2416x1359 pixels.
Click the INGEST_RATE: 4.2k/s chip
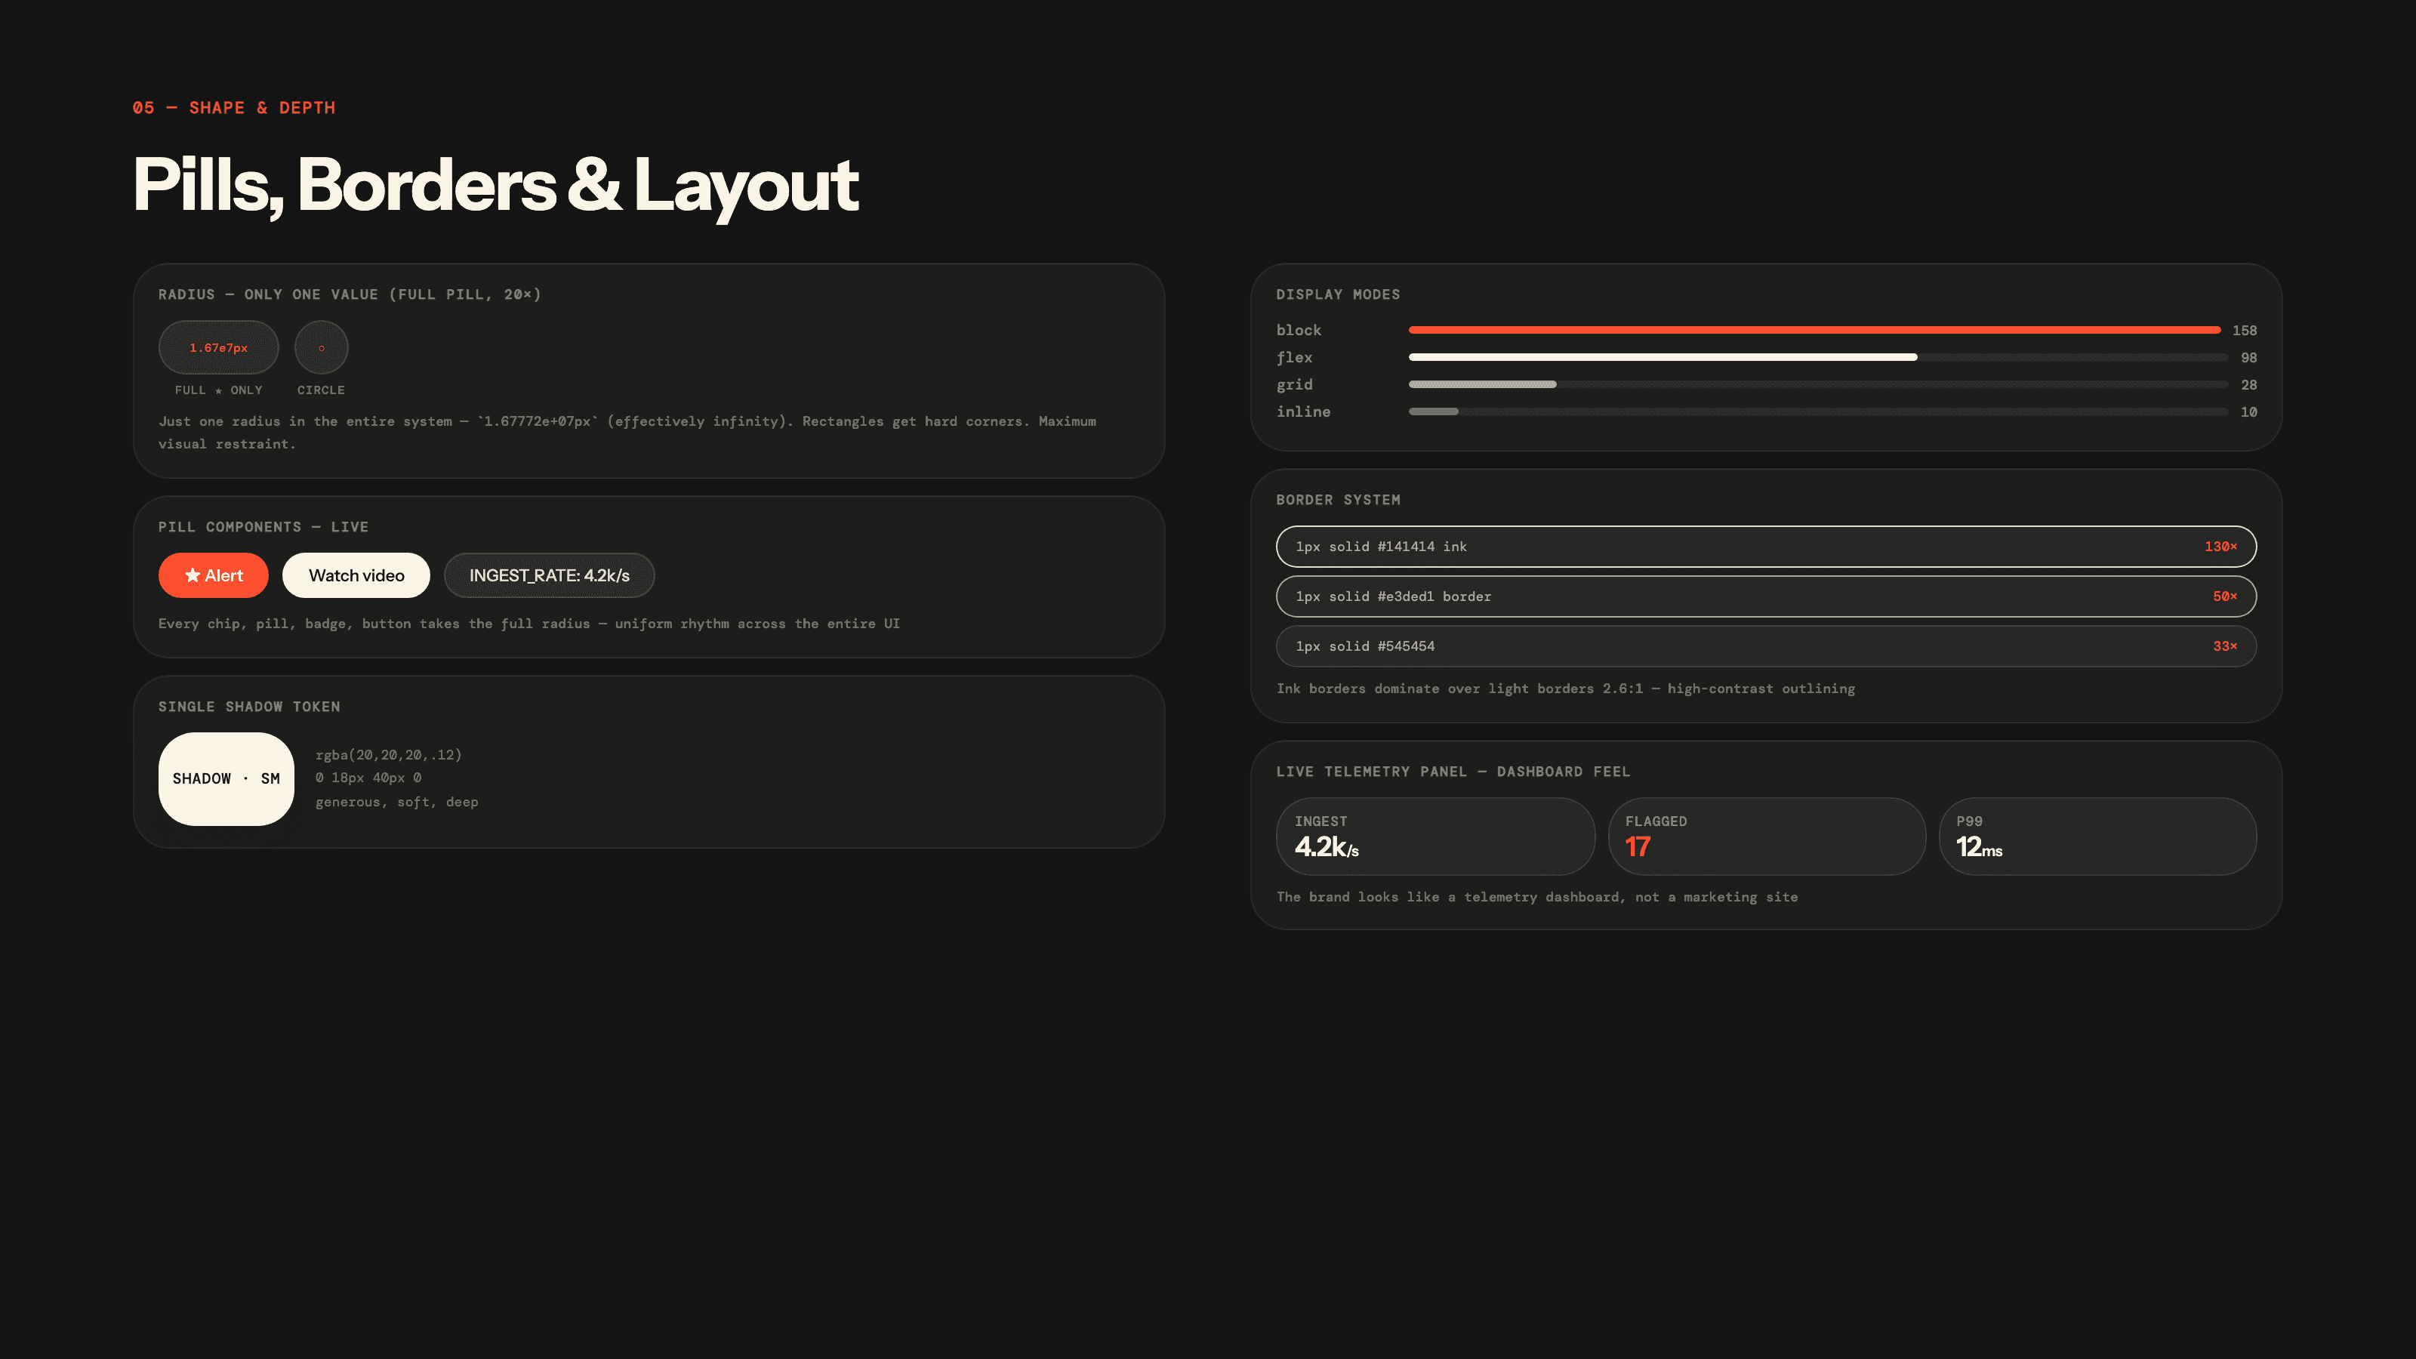point(549,575)
